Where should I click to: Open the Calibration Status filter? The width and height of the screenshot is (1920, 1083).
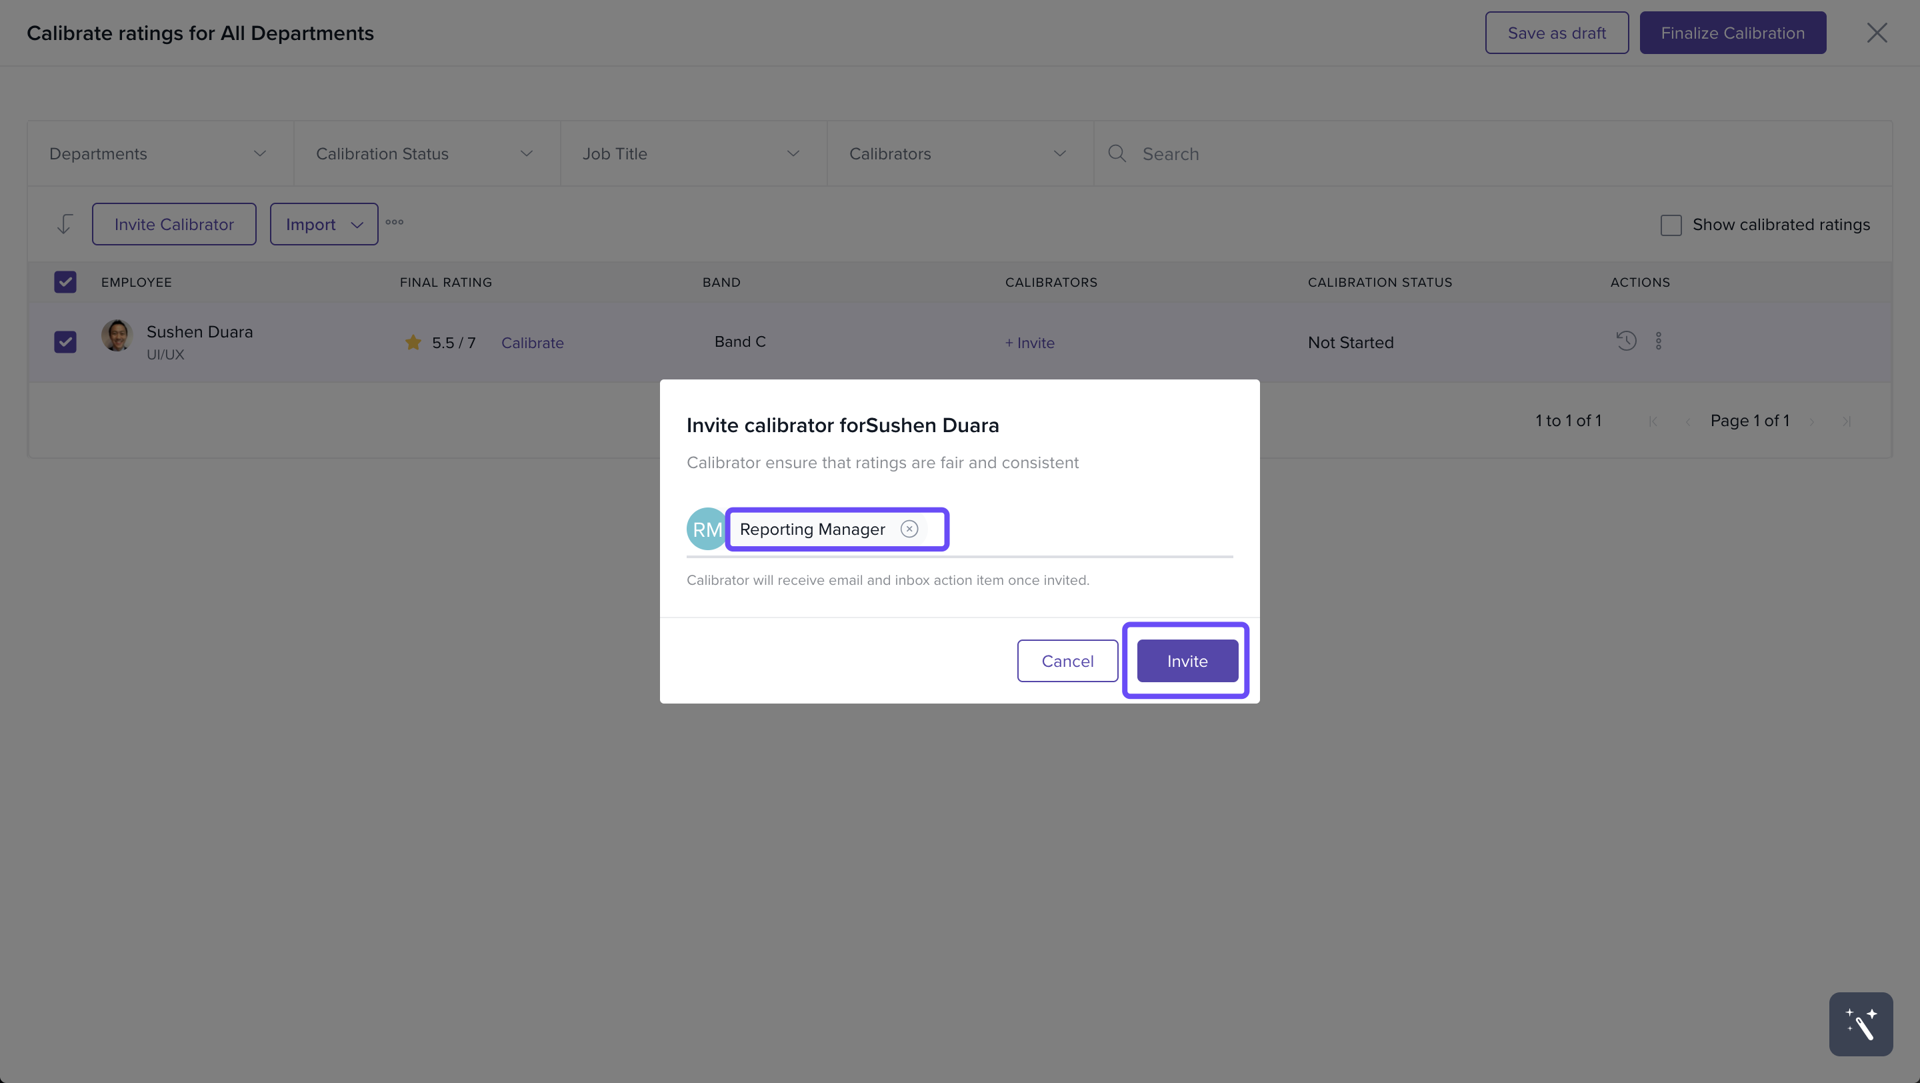pyautogui.click(x=427, y=153)
